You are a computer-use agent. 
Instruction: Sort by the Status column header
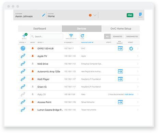[x=23, y=43]
